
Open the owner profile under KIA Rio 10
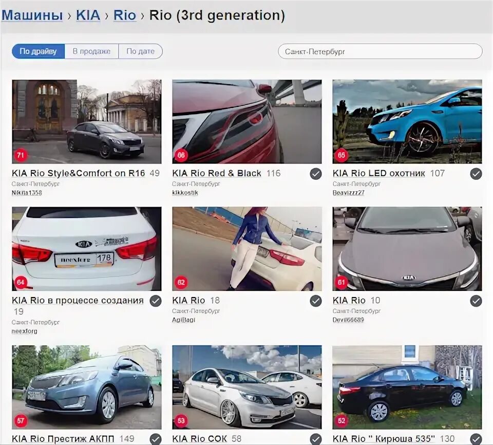point(348,320)
